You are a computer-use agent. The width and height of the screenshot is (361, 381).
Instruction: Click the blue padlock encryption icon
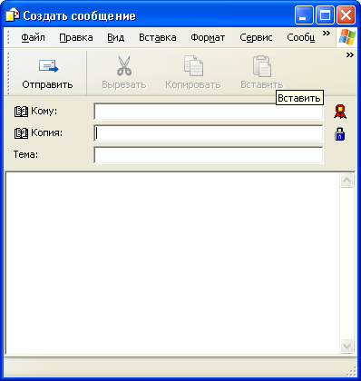340,133
